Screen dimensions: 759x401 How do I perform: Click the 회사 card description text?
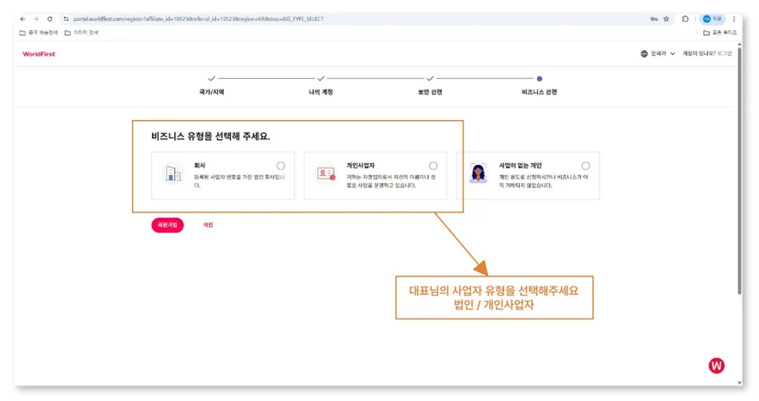tap(239, 181)
